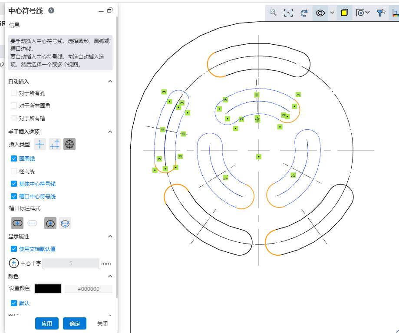
Task: Choose the first slot center mark style
Action: pos(17,223)
